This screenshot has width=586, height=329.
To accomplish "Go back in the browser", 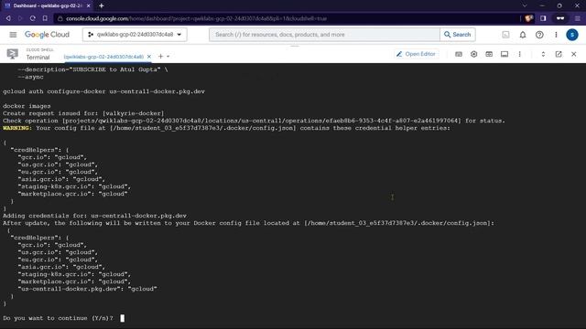I will click(8, 18).
